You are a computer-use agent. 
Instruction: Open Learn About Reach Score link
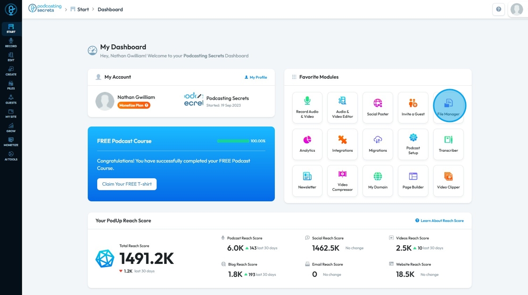point(439,221)
